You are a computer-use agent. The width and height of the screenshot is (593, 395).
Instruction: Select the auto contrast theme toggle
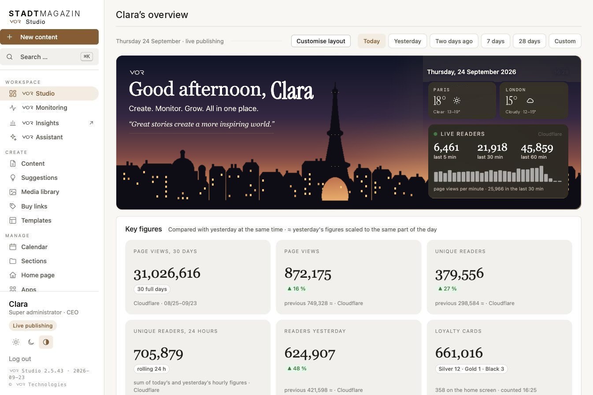(46, 342)
